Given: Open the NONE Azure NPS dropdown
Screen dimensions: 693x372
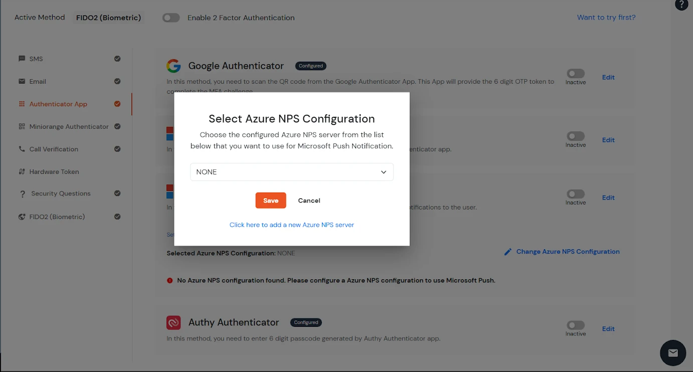Looking at the screenshot, I should [x=291, y=172].
